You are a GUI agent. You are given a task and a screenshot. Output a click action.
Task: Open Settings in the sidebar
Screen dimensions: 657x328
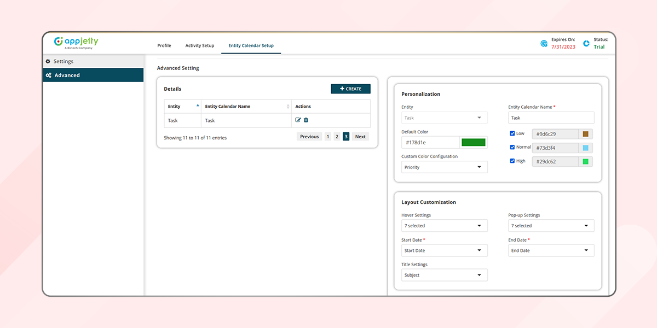(x=93, y=61)
